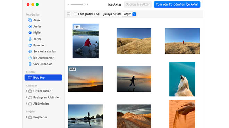Click the İçe Aktar title text
This screenshot has height=128, width=229.
tap(114, 4)
